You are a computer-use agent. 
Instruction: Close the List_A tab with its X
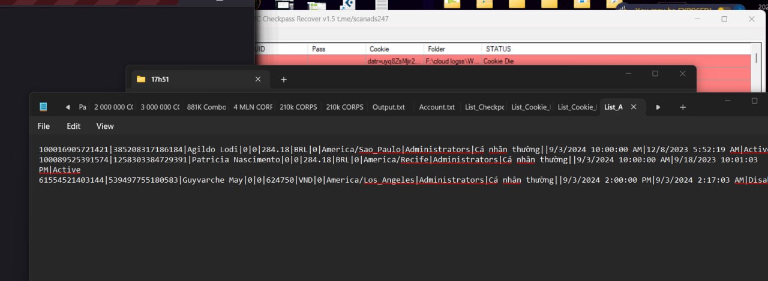pos(633,107)
